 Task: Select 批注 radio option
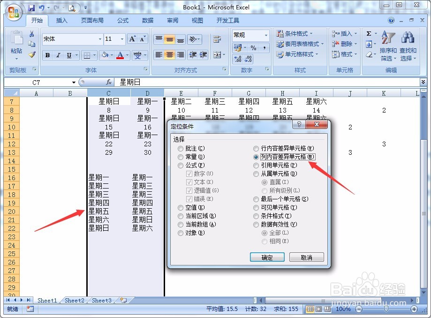point(180,149)
